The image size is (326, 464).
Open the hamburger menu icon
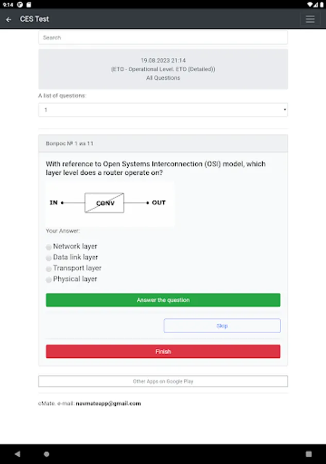point(310,19)
